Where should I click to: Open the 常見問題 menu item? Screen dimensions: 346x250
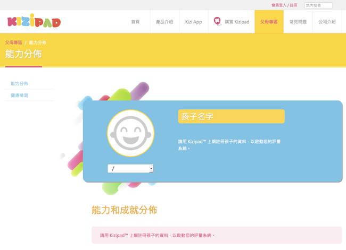[298, 22]
